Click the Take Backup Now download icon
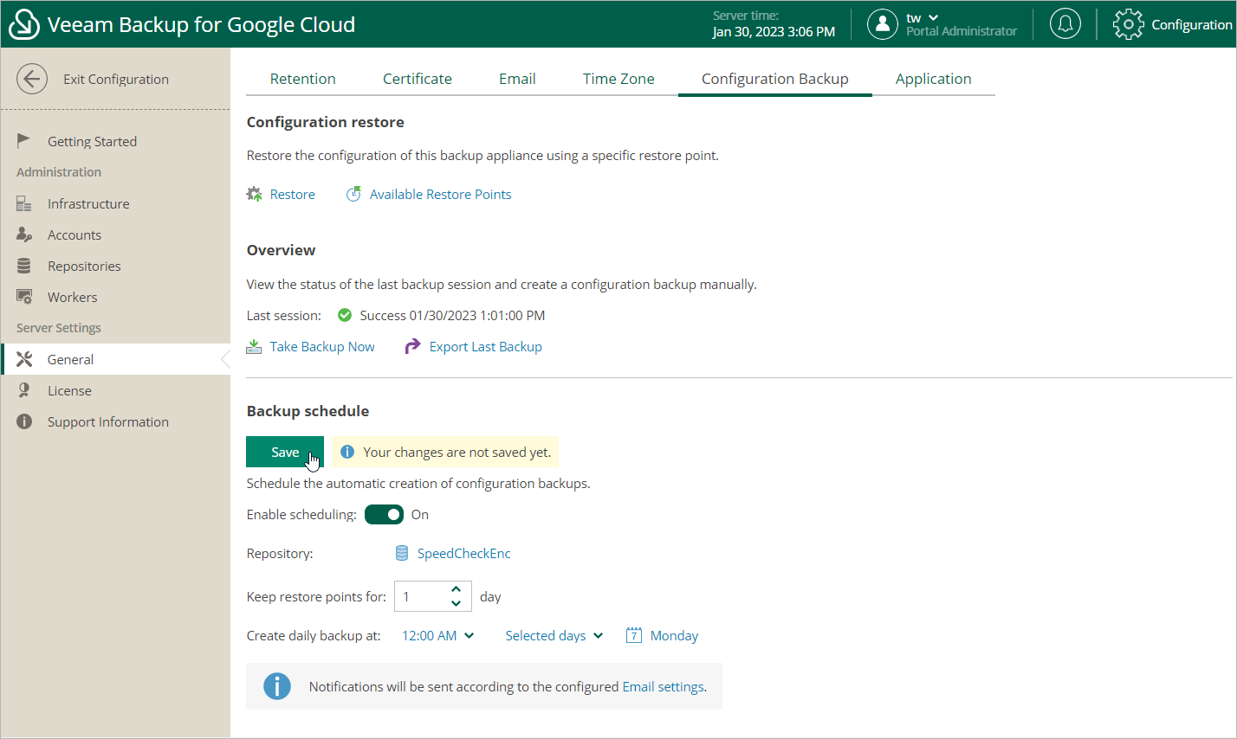 [x=254, y=346]
